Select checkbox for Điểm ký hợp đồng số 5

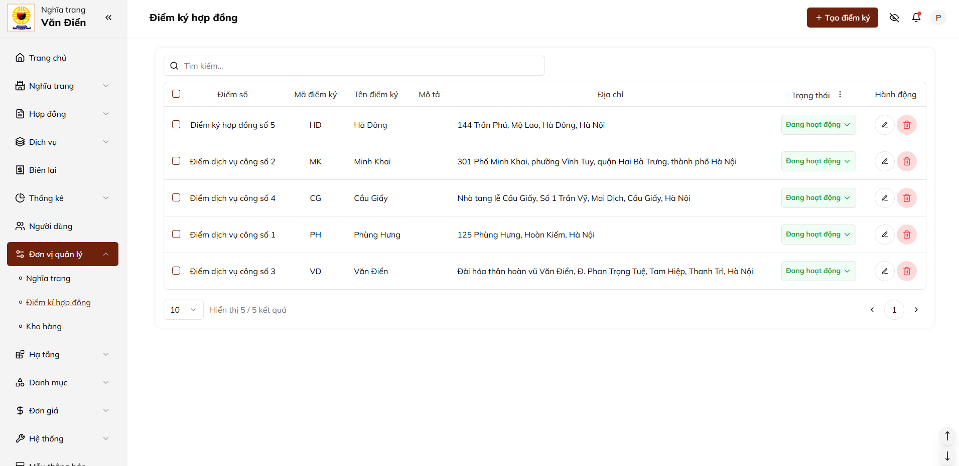click(x=176, y=124)
